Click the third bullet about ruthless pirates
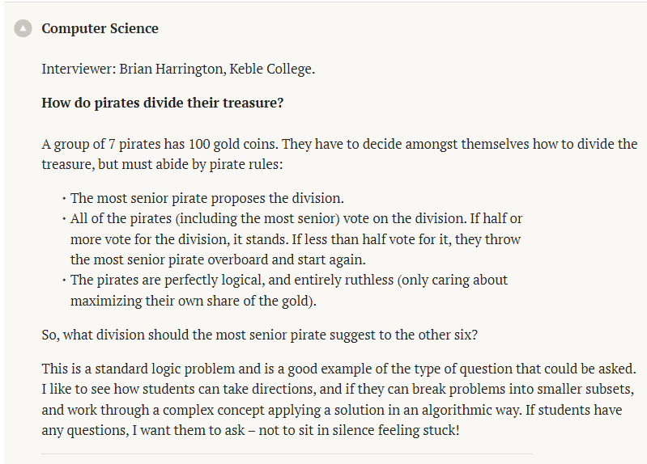 (x=289, y=290)
